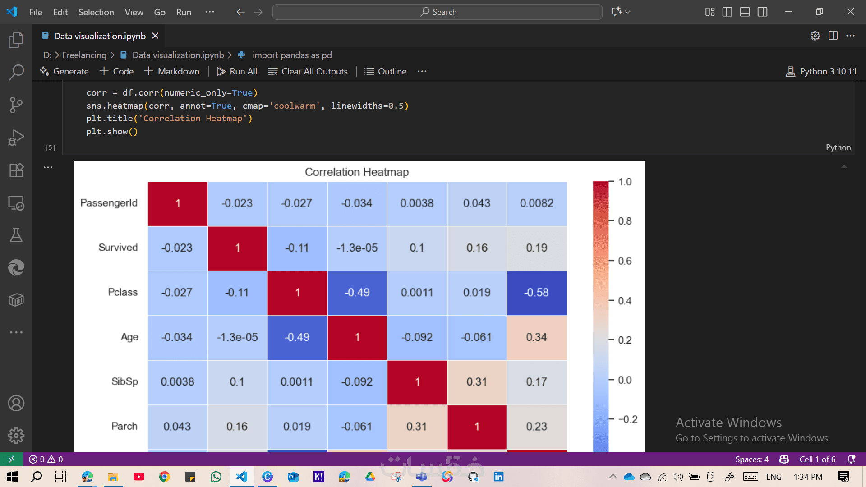The width and height of the screenshot is (866, 487).
Task: Open the Testing flask view
Action: point(16,235)
